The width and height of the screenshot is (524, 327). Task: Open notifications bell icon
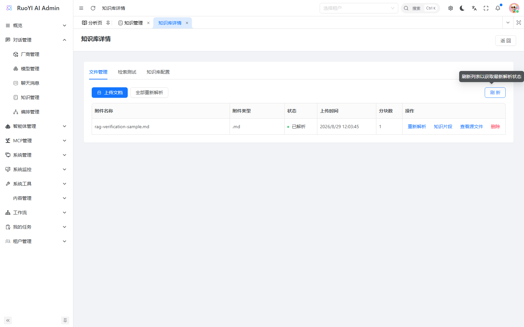498,8
